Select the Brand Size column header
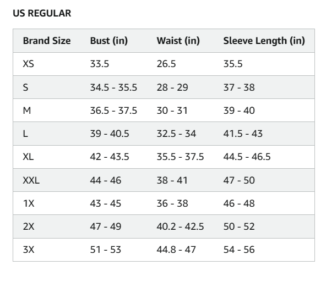The image size is (326, 282). pyautogui.click(x=47, y=41)
